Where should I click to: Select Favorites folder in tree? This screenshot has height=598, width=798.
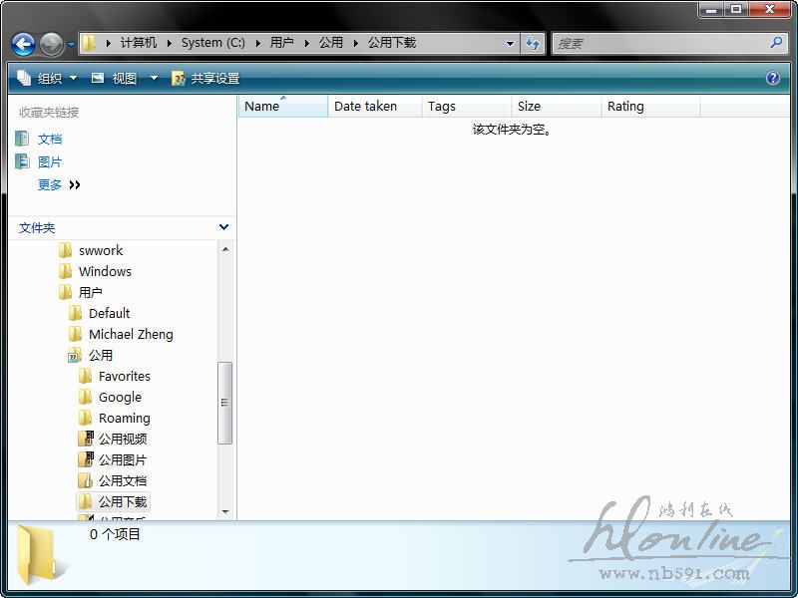(125, 377)
